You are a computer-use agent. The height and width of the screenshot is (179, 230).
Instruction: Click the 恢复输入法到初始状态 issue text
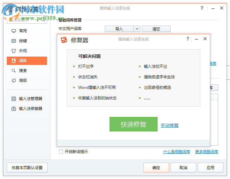tap(97, 98)
